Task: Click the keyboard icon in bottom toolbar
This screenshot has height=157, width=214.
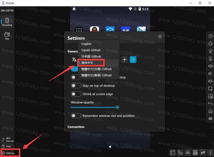Action: [195, 153]
